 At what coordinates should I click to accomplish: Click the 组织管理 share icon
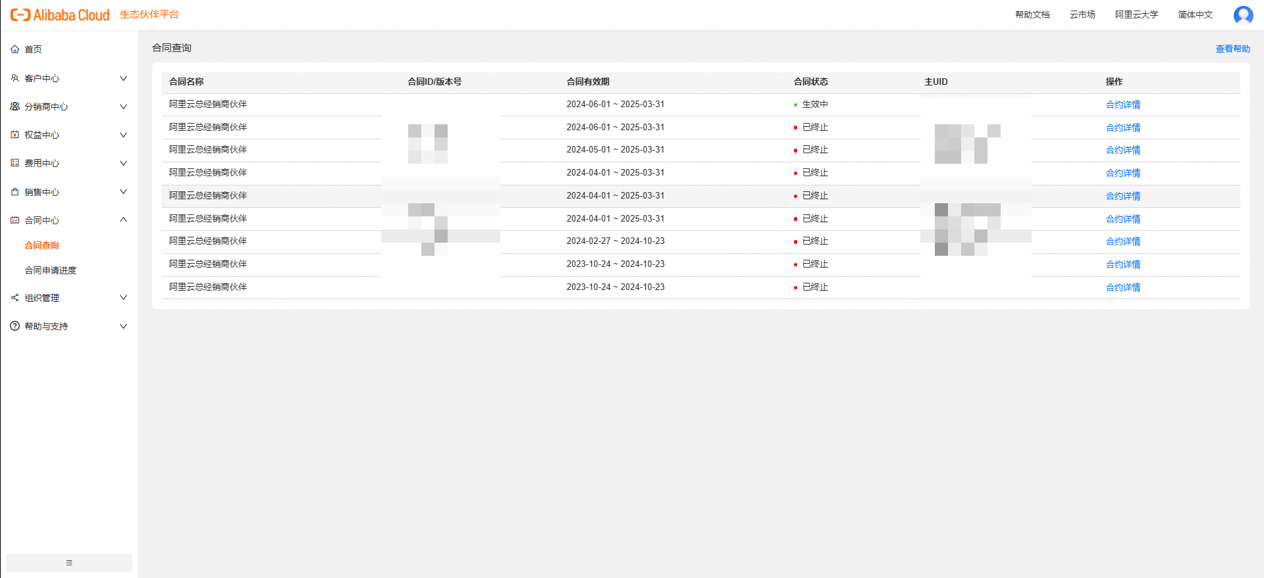pyautogui.click(x=15, y=298)
